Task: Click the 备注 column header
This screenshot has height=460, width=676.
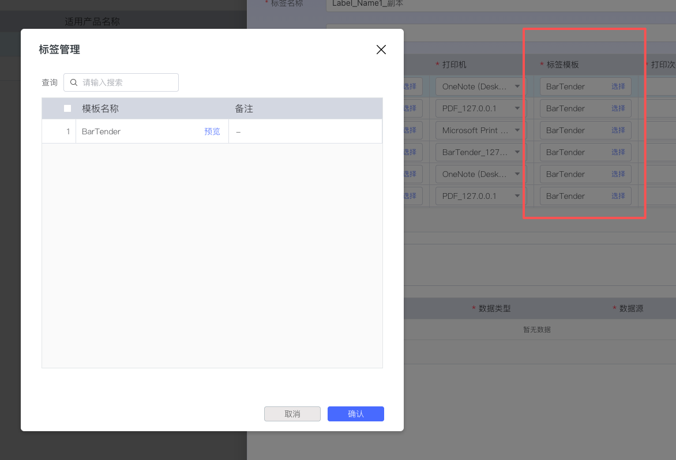Action: tap(244, 108)
